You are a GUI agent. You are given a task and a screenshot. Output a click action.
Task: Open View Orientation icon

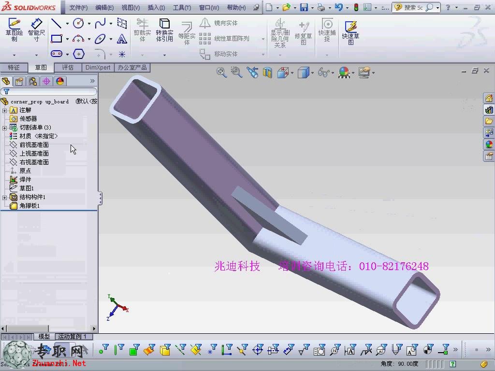[x=283, y=72]
